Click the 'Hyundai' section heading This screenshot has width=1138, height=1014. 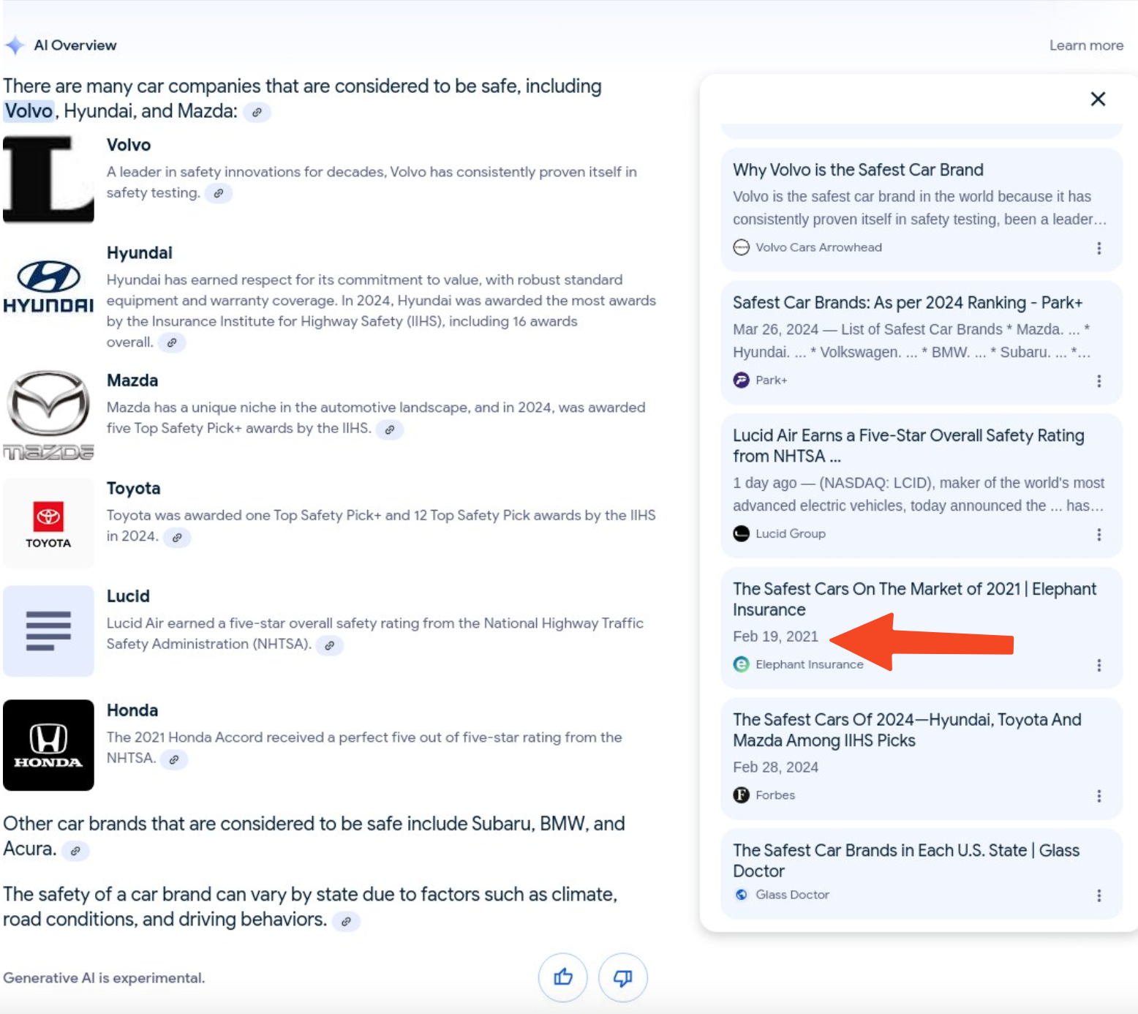click(140, 253)
